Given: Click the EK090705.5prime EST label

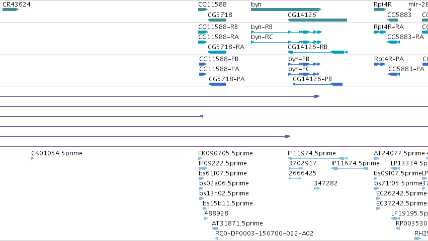Looking at the screenshot, I should 225,153.
